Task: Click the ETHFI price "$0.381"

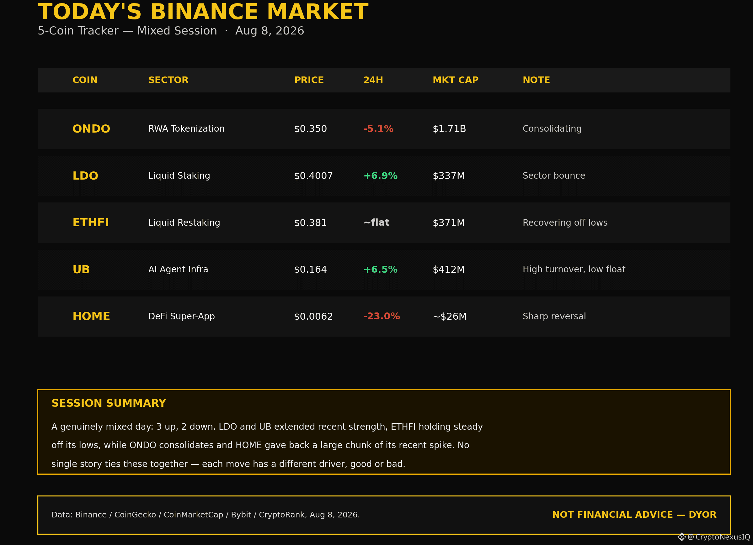Action: [310, 223]
